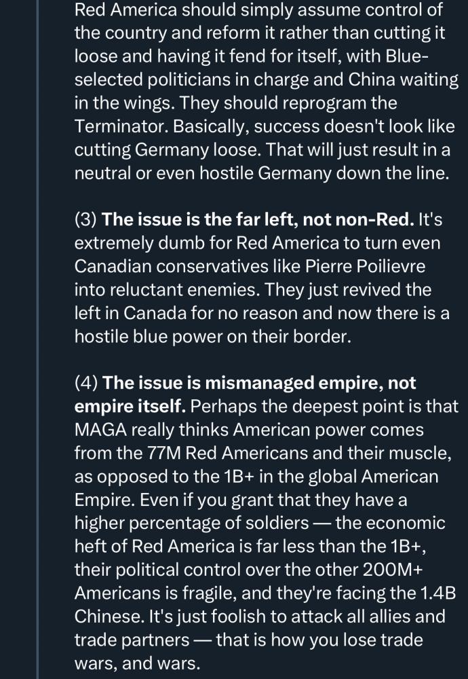Viewport: 468px width, 679px height.
Task: Click the phrase "hostile blue power on their border."
Action: coord(213,337)
